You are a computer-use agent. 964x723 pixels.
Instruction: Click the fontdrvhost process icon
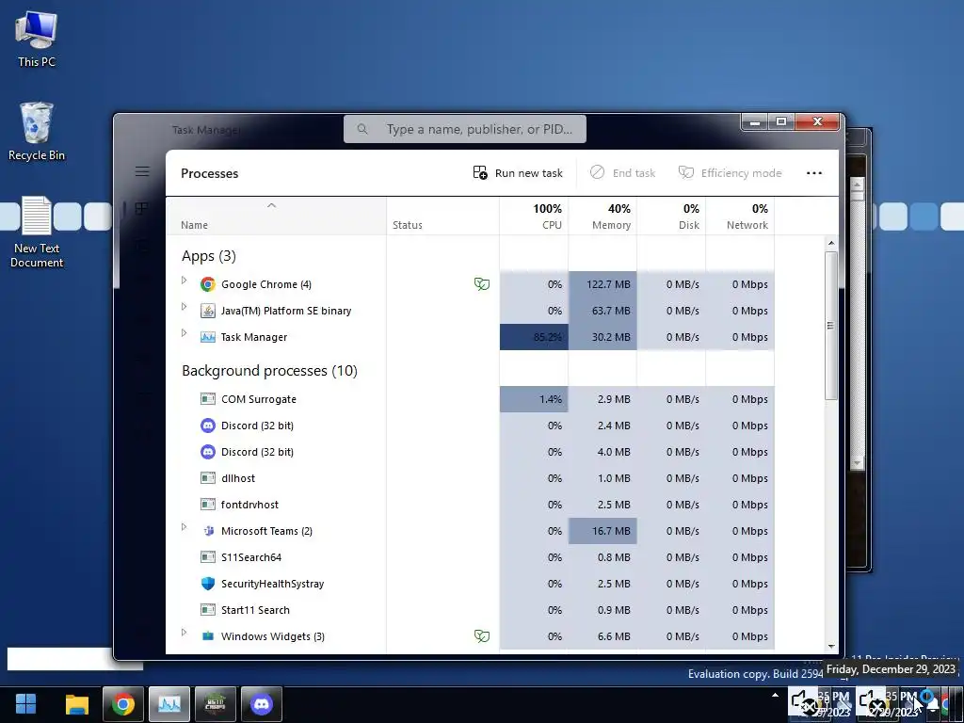pos(208,505)
